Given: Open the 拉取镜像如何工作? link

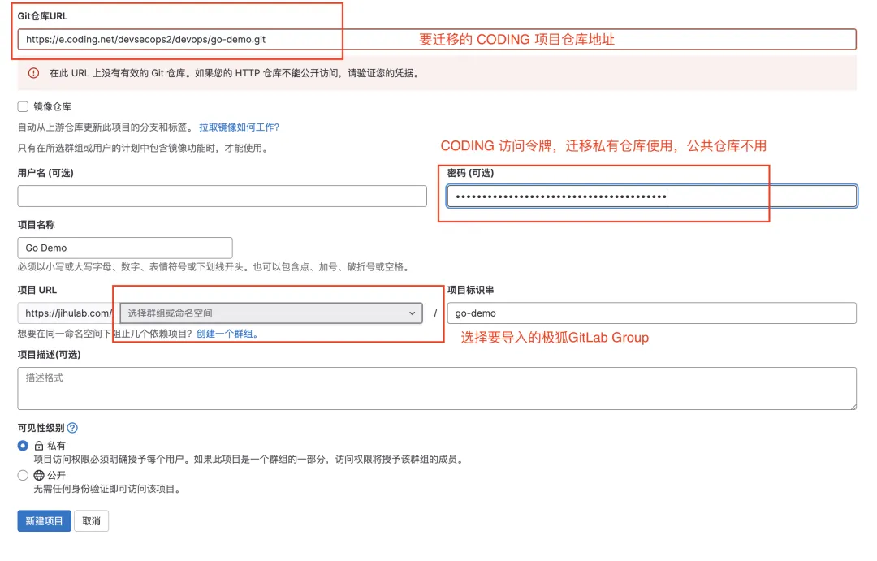Looking at the screenshot, I should 239,127.
